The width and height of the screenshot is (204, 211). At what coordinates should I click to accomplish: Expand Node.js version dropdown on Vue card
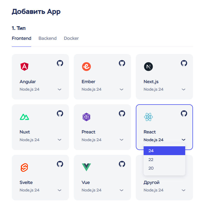pos(103,190)
